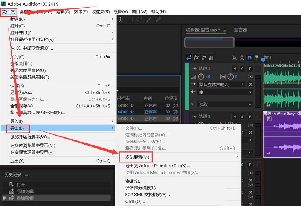Open 默认立体声输入 input dropdown

(221, 85)
